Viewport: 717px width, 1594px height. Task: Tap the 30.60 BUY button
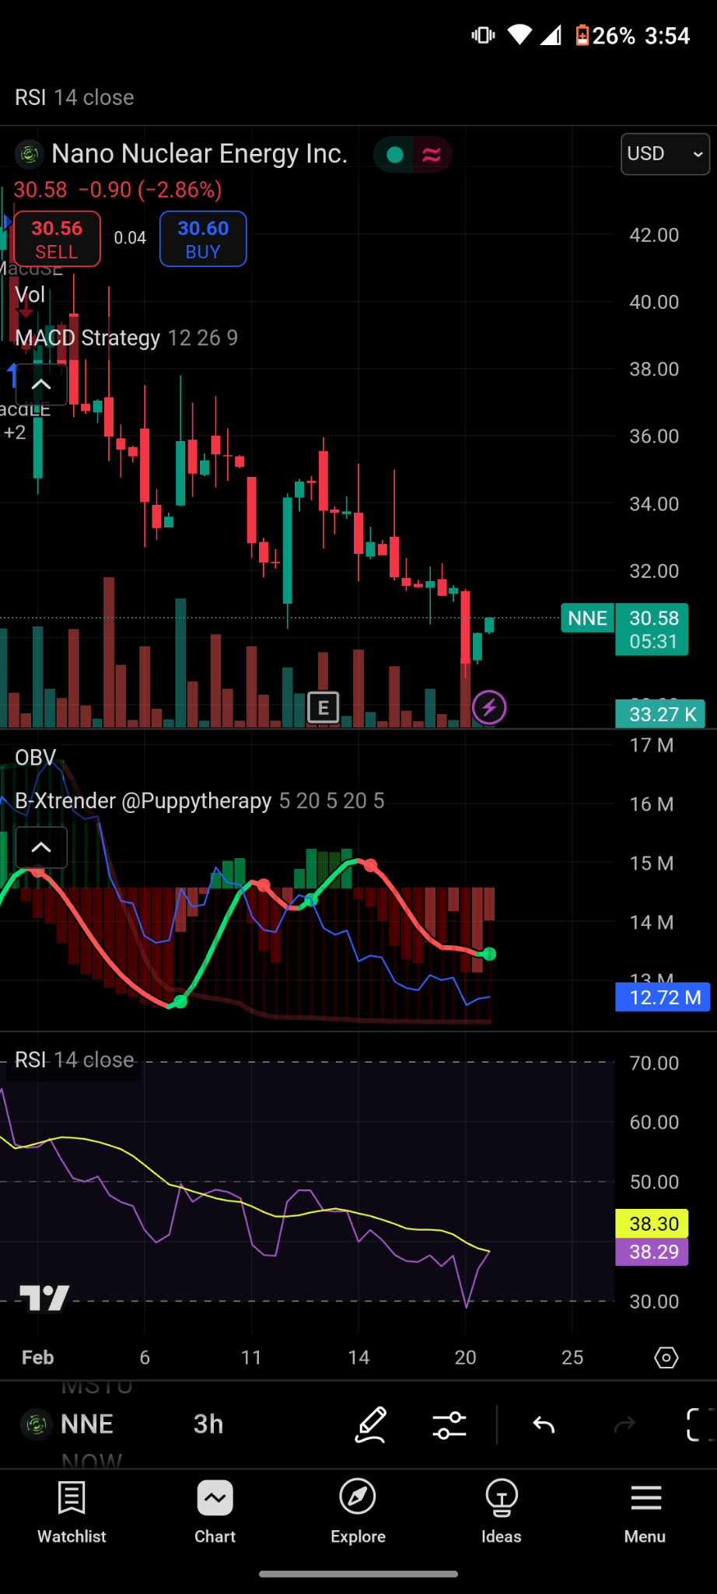click(x=203, y=239)
